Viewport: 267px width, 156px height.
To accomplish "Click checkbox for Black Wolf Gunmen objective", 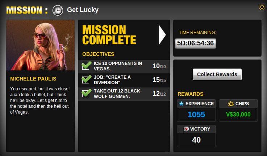I will click(x=86, y=93).
